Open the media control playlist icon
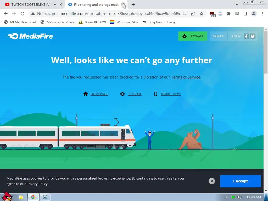 point(237,14)
